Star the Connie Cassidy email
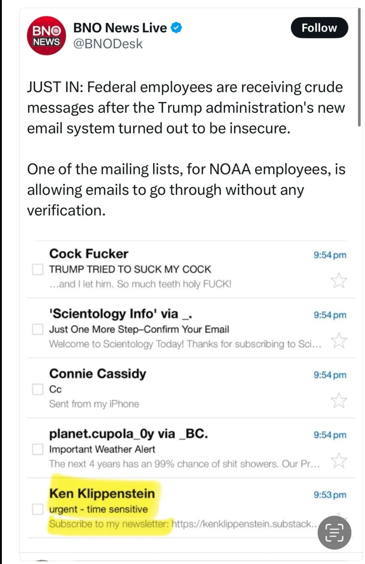The height and width of the screenshot is (564, 365). tap(339, 400)
